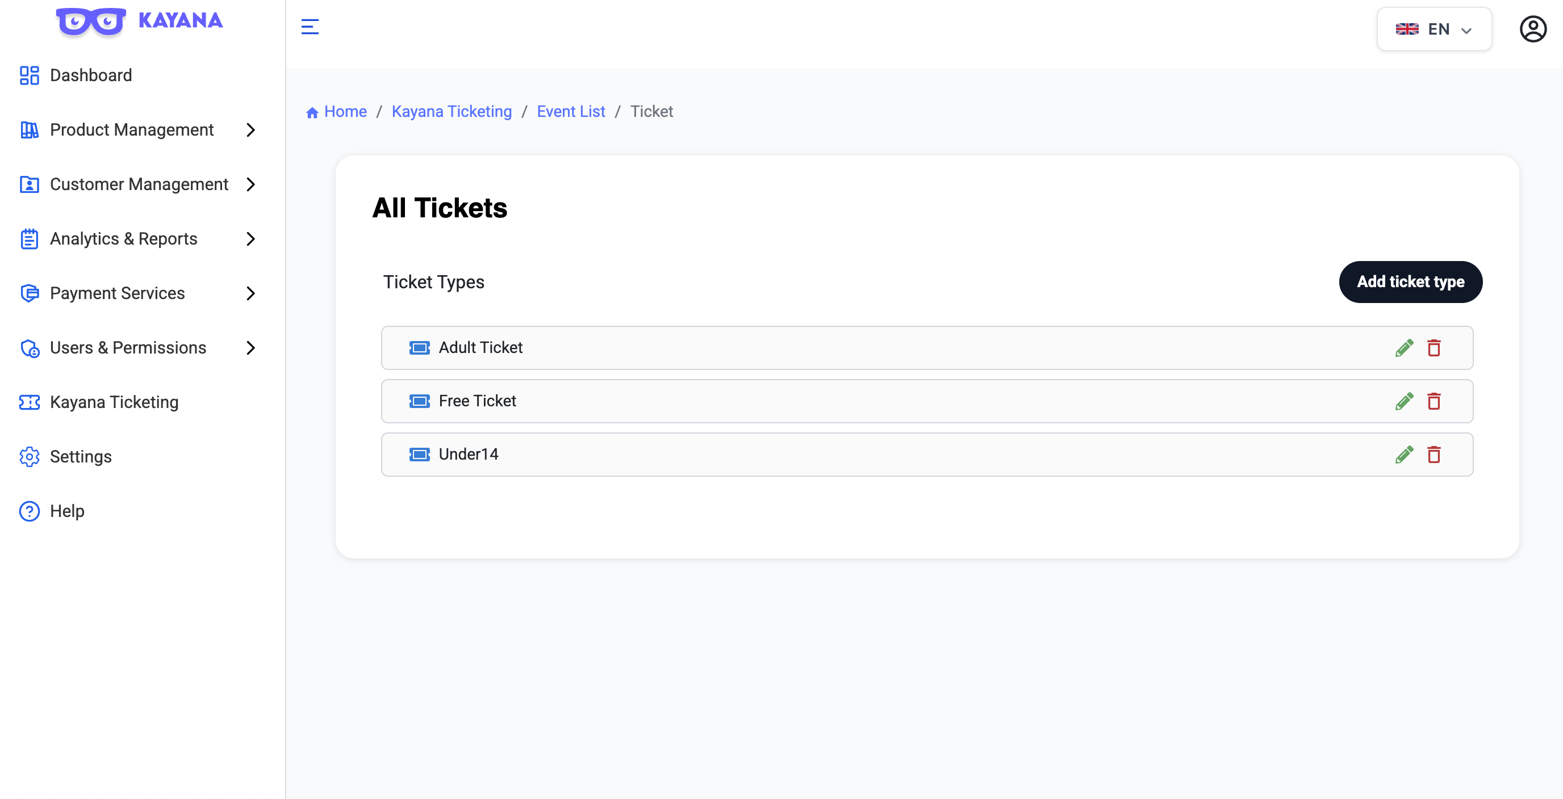1563x799 pixels.
Task: Expand the Customer Management chevron
Action: (x=250, y=184)
